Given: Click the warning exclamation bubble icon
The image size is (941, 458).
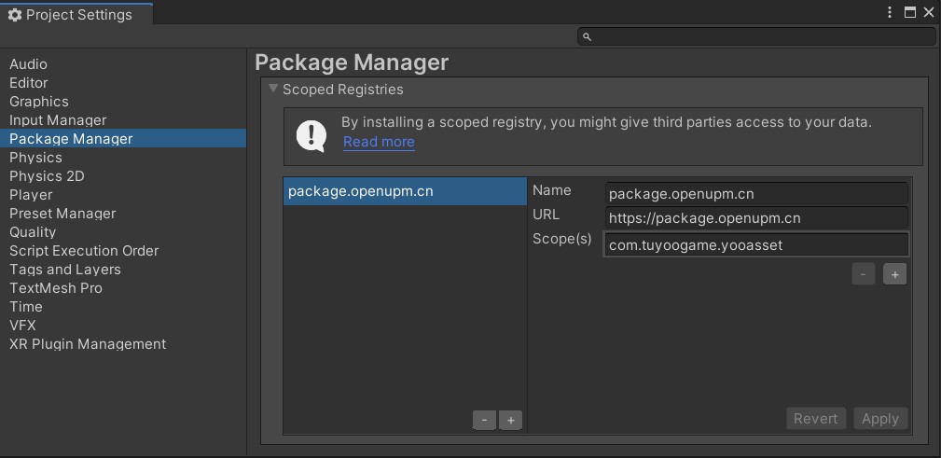Looking at the screenshot, I should 311,135.
